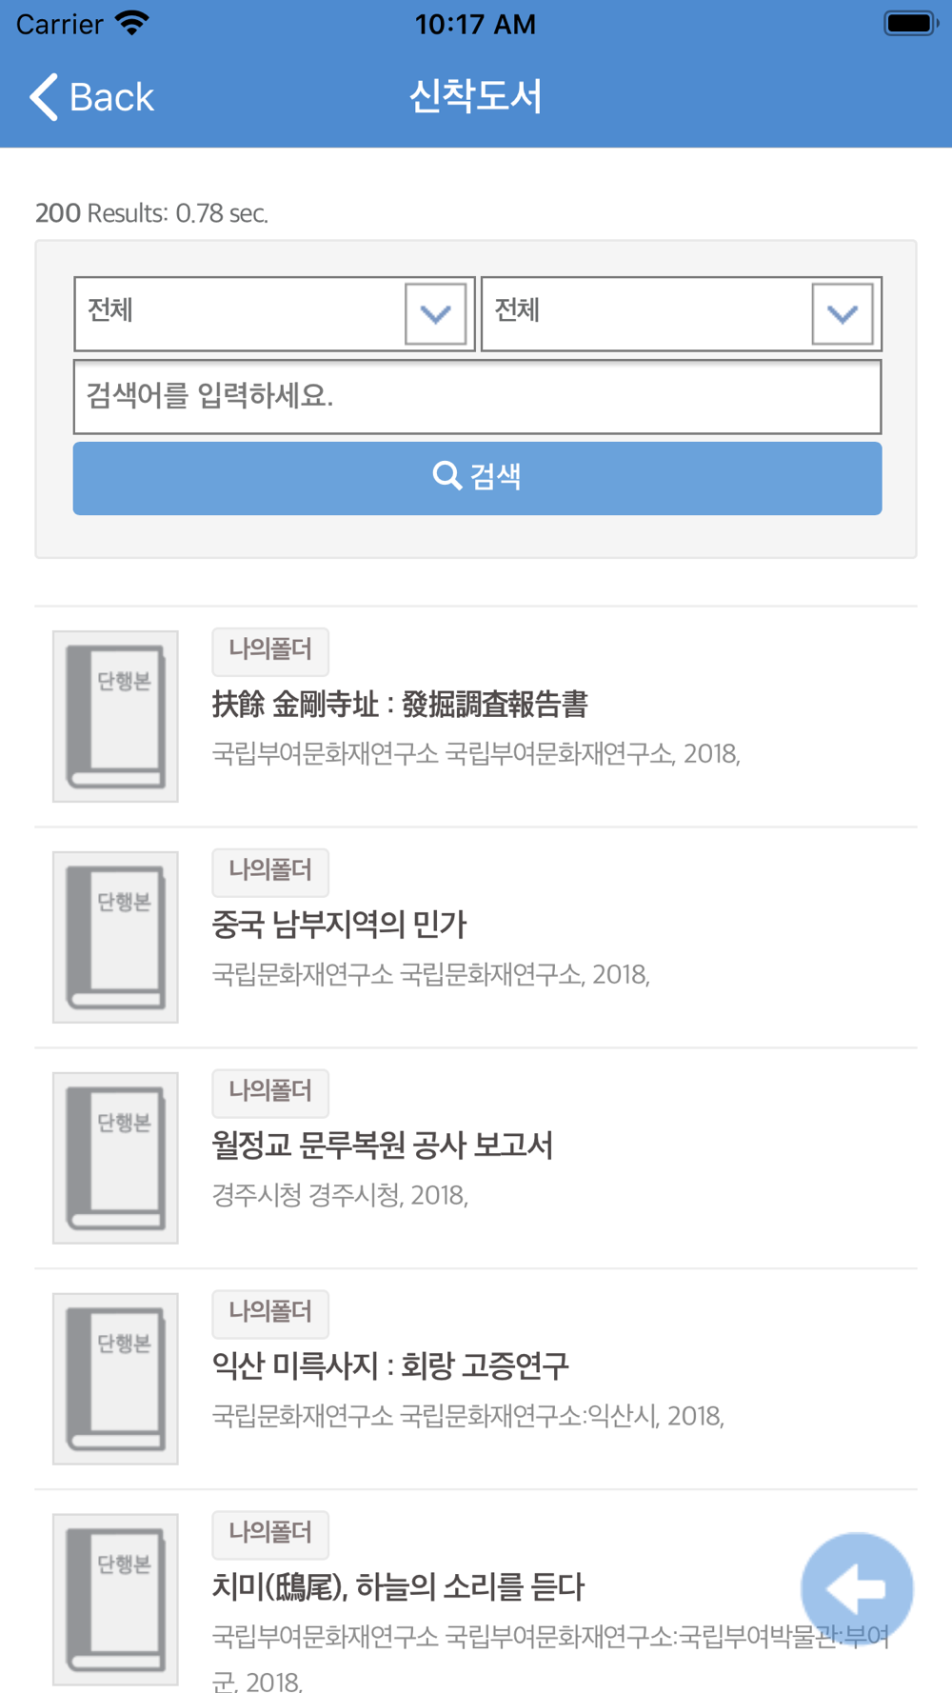Screen dimensions: 952x1693
Task: Tap book icon for 월정교 문루복원 공사 보고서
Action: (x=115, y=1158)
